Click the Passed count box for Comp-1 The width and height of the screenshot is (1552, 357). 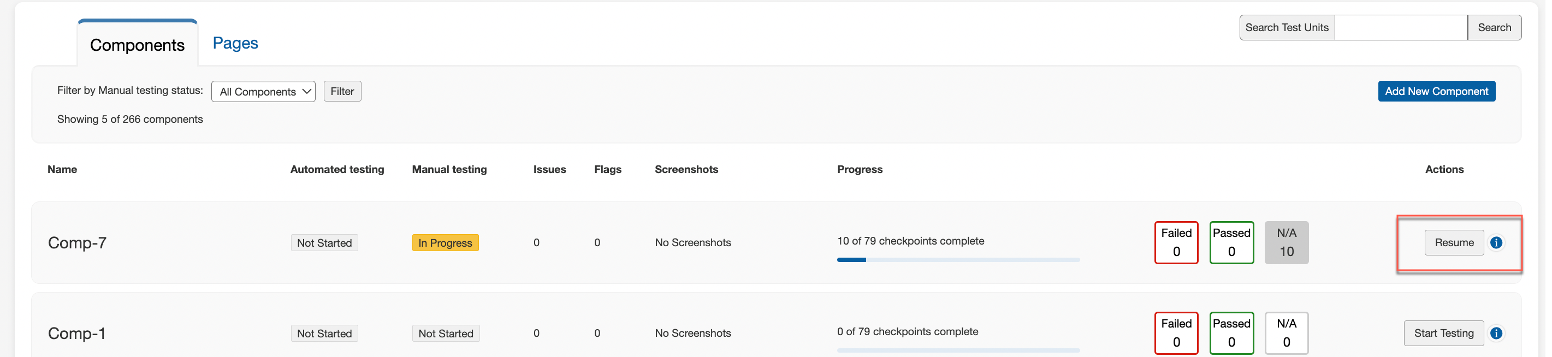pyautogui.click(x=1231, y=333)
